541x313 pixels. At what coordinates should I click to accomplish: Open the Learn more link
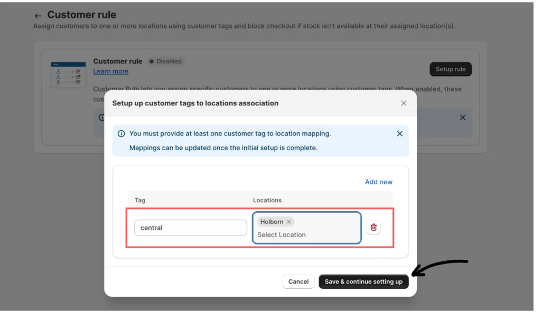click(x=111, y=71)
